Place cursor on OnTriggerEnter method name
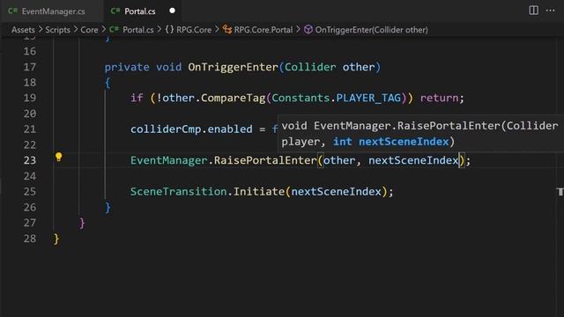564x317 pixels. coord(233,67)
